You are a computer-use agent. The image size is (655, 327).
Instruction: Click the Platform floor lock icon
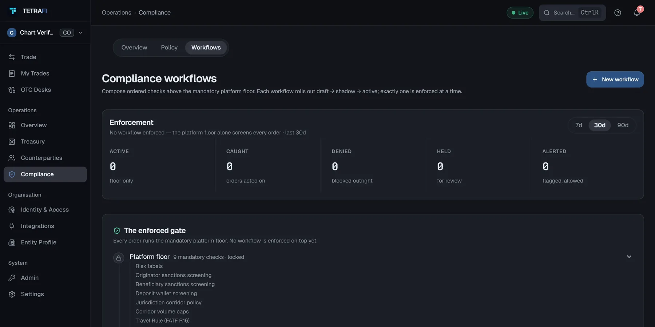pyautogui.click(x=119, y=258)
